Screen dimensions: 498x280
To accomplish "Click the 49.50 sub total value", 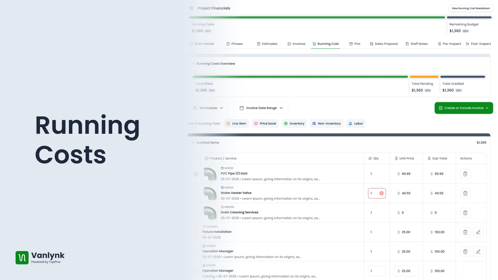I will [439, 193].
